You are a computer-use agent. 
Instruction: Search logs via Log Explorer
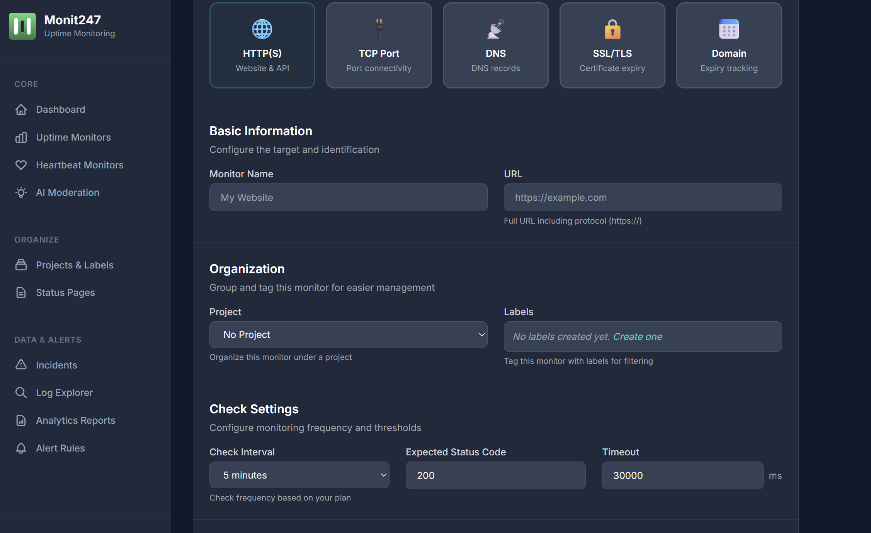64,392
